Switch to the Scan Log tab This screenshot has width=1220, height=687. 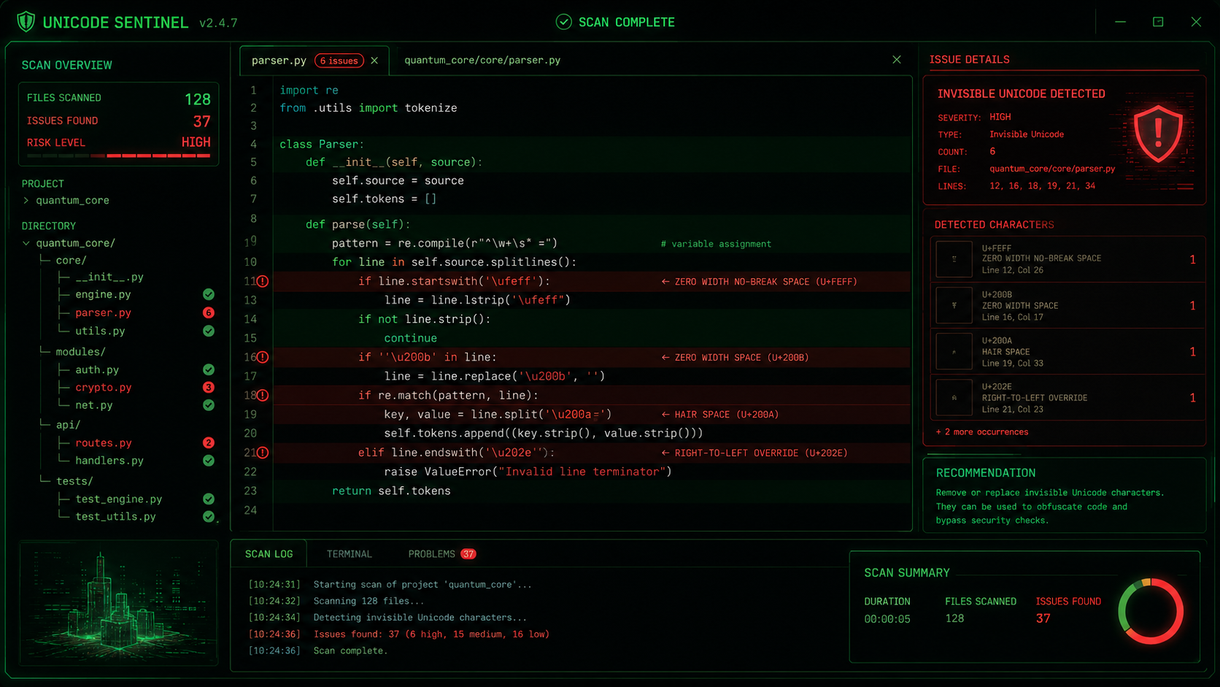click(269, 554)
